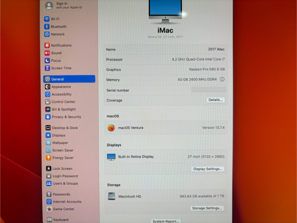Click the Apple ID avatar icon

(49, 6)
